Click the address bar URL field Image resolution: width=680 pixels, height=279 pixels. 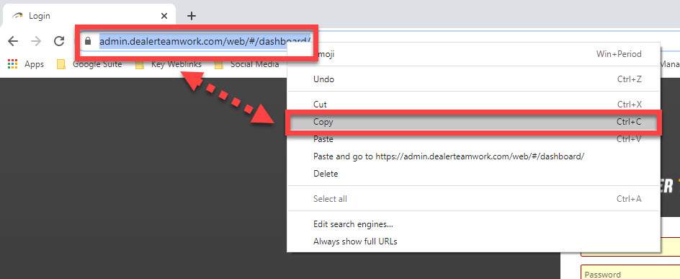205,41
